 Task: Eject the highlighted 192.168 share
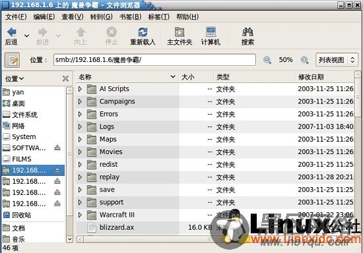(57, 170)
